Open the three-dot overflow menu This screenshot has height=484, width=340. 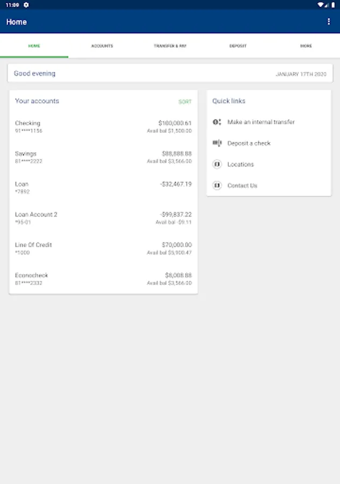(329, 22)
